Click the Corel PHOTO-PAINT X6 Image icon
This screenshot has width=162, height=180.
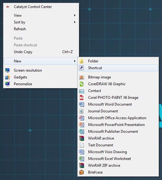click(82, 98)
